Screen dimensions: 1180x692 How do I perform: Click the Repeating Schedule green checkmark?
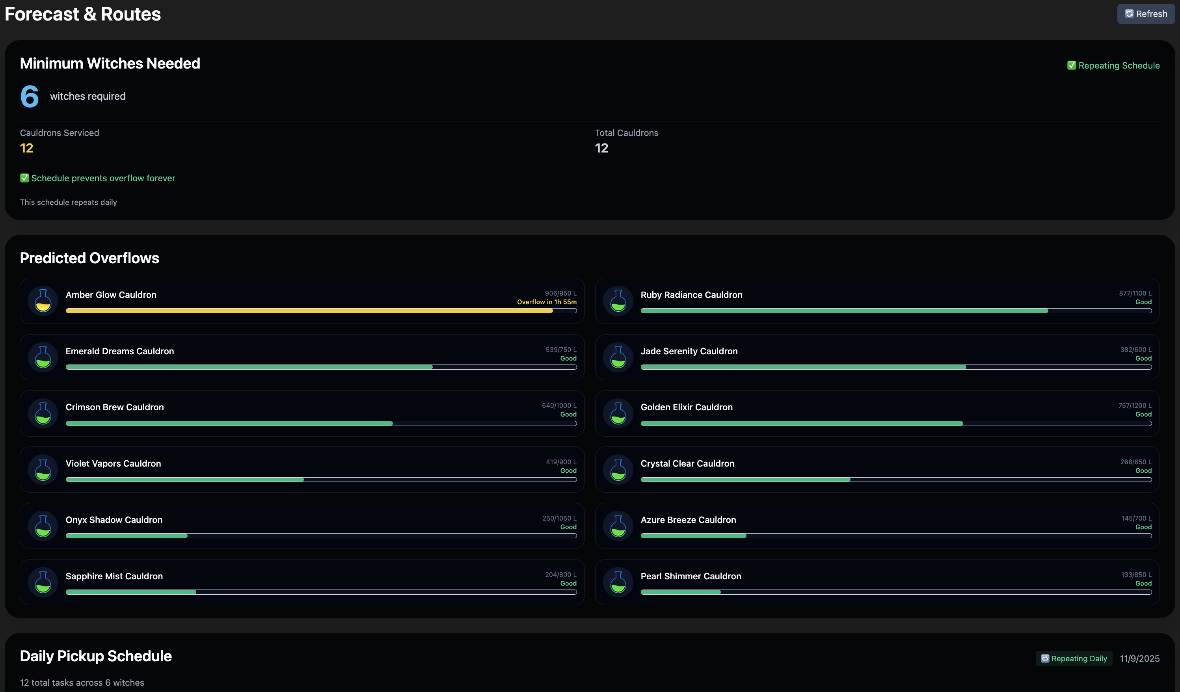tap(1071, 65)
